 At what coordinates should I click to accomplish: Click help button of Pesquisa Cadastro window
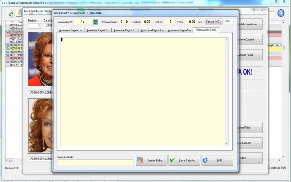click(x=276, y=2)
